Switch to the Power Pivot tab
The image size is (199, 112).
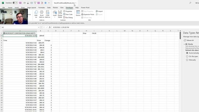(x=85, y=7)
